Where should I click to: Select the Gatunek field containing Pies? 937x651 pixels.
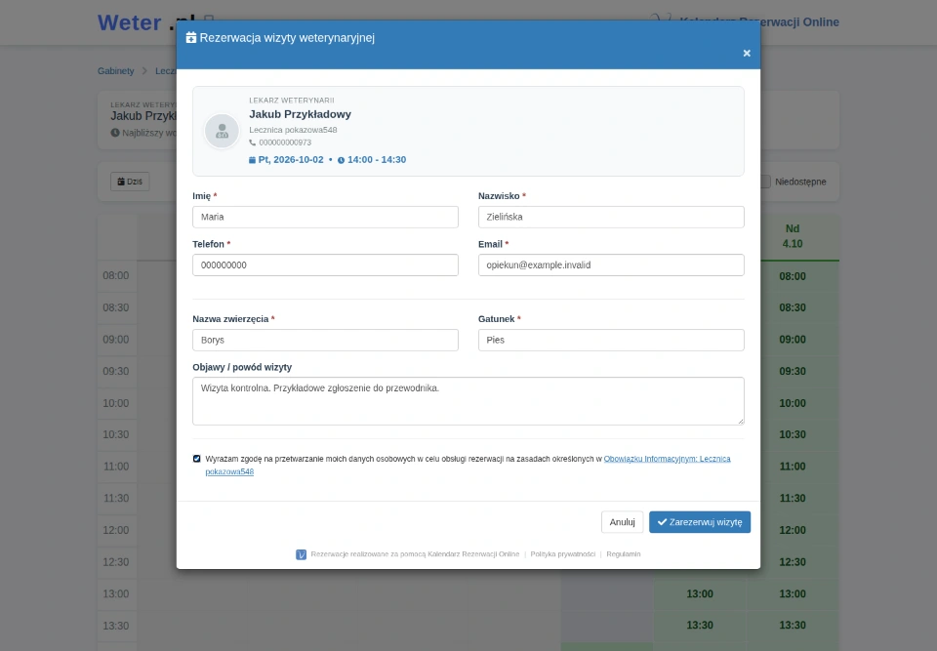click(x=611, y=341)
